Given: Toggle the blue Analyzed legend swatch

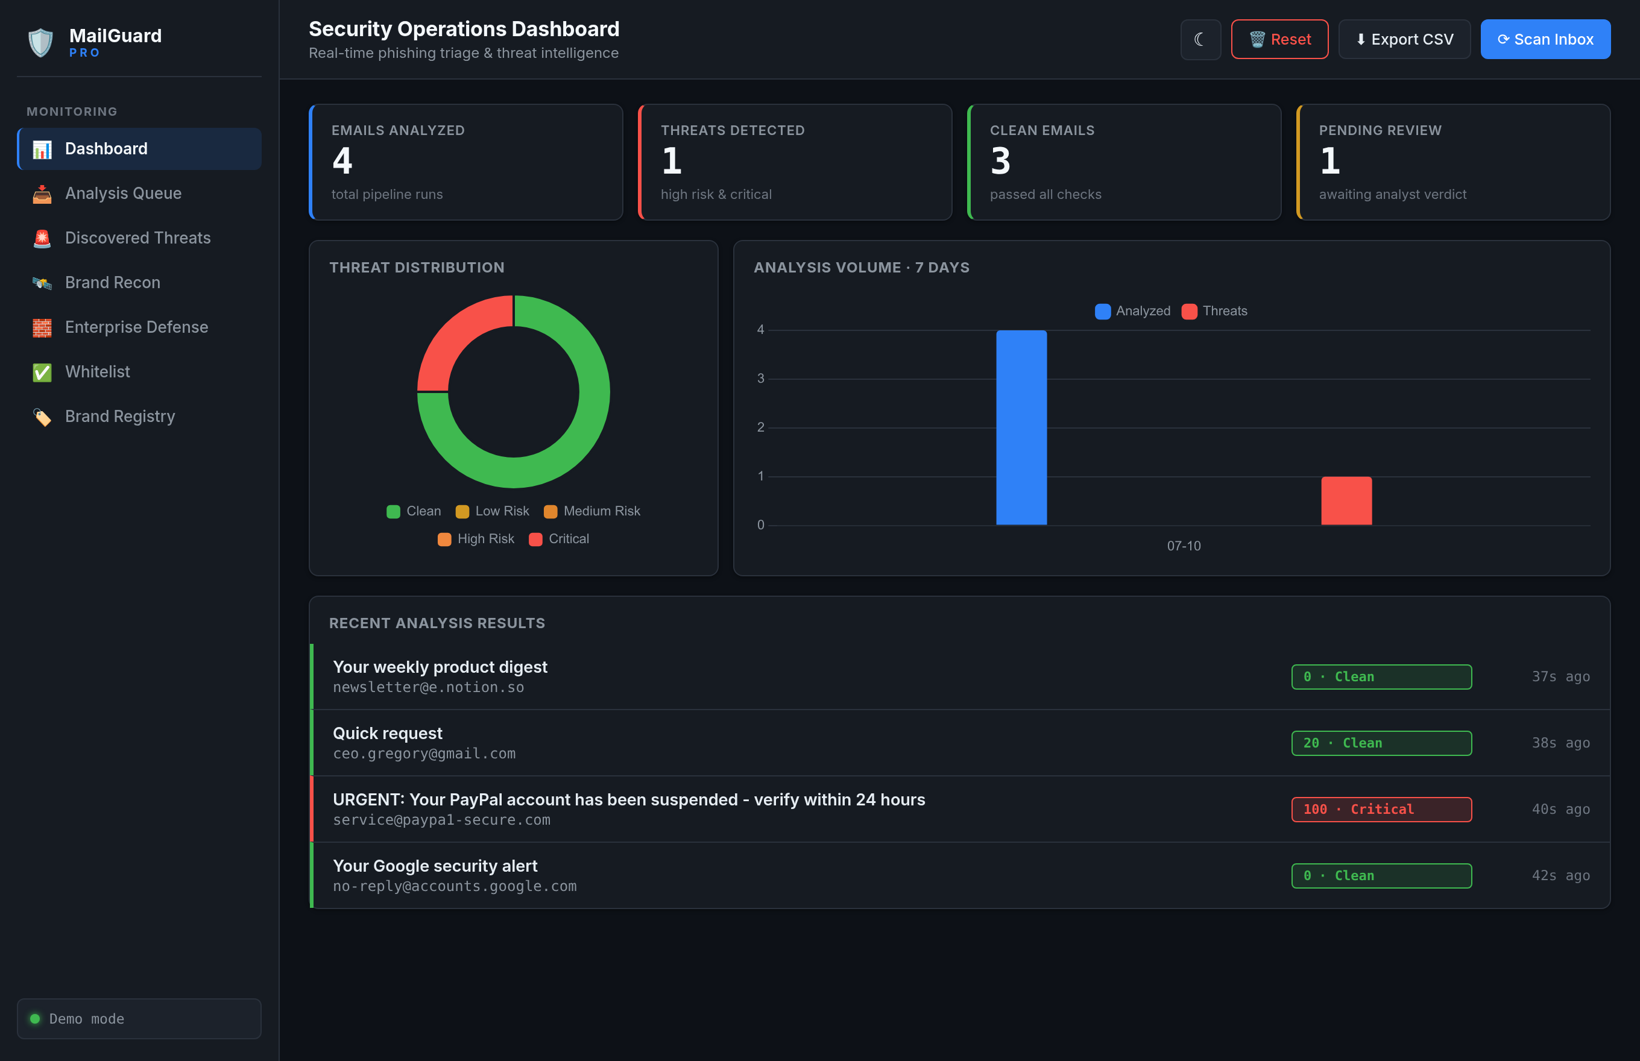Looking at the screenshot, I should 1103,312.
